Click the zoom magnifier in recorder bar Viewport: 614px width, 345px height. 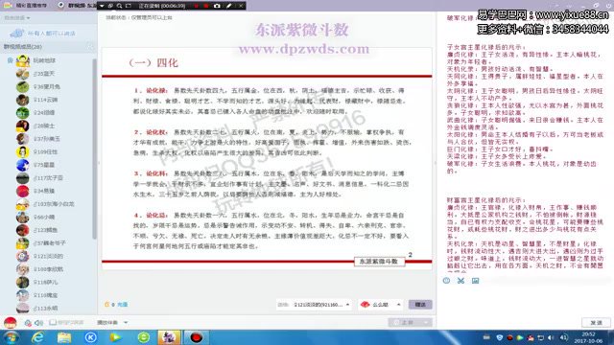tap(119, 6)
